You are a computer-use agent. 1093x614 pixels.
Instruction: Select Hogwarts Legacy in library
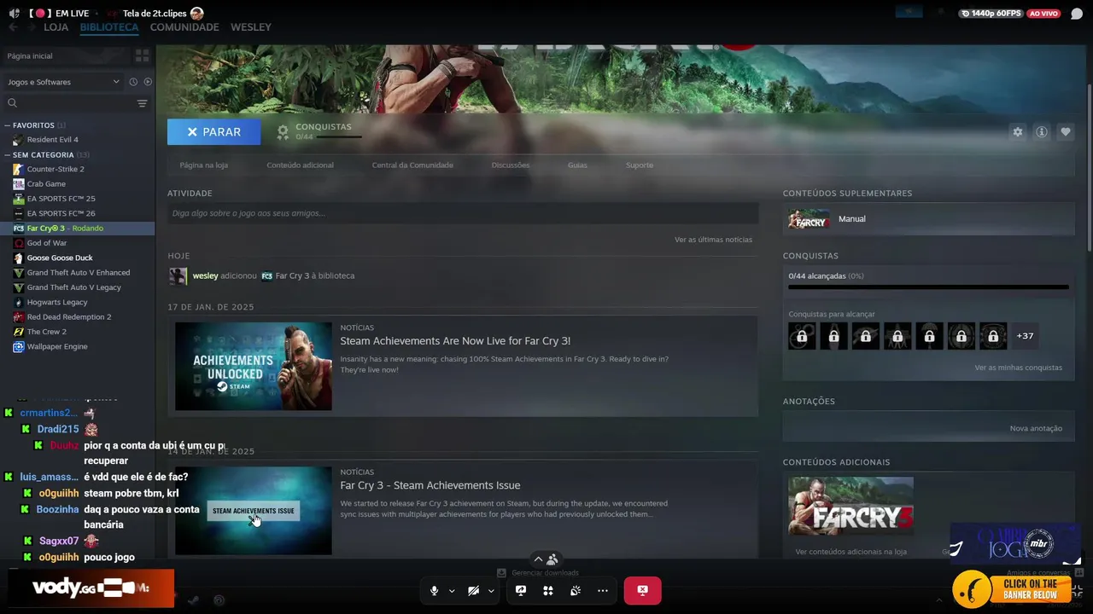(57, 302)
